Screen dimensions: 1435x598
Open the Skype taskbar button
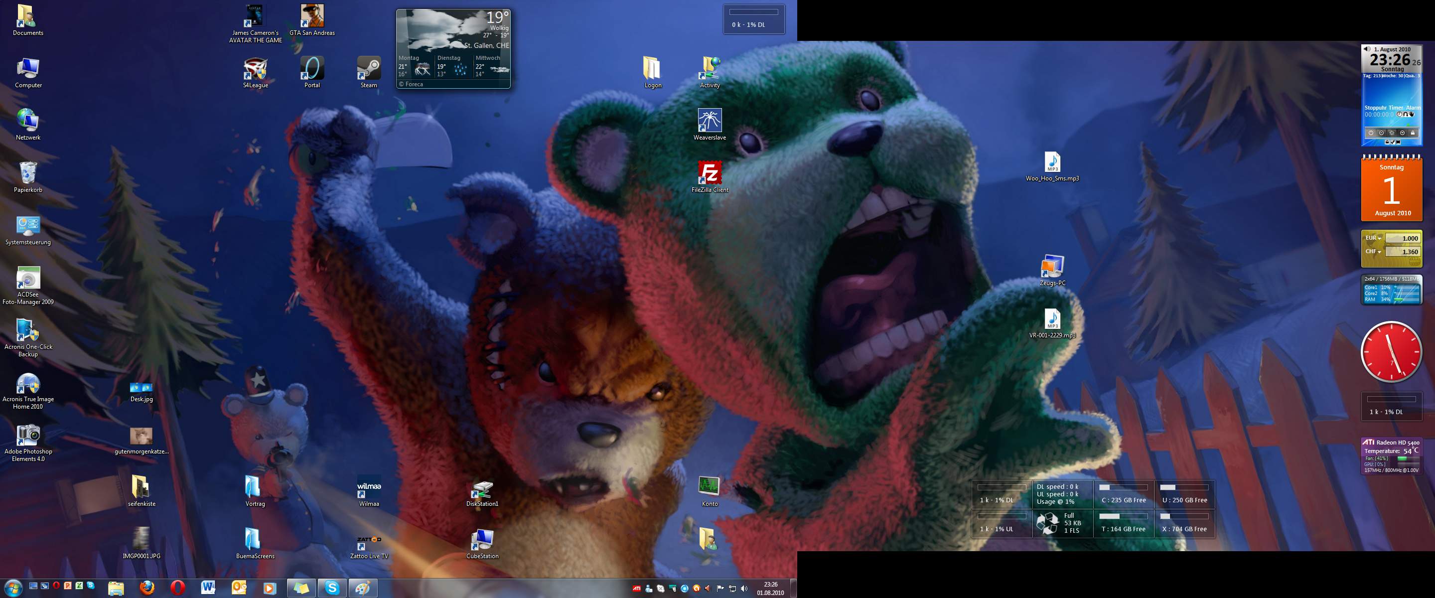pyautogui.click(x=332, y=588)
